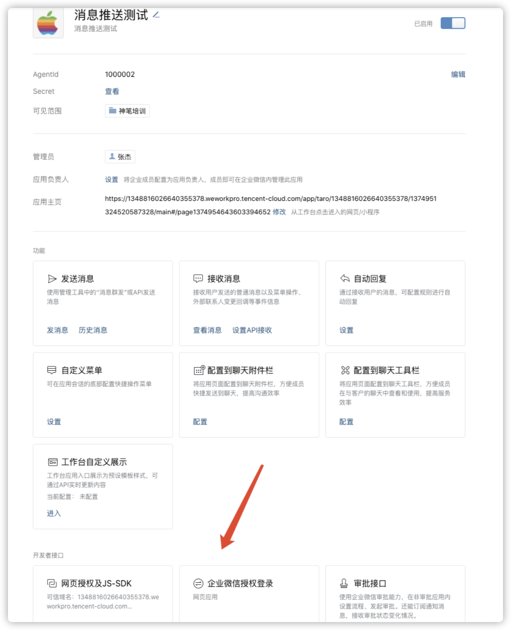Click the 神笔培训 visible range tag
The height and width of the screenshot is (630, 511).
click(127, 111)
